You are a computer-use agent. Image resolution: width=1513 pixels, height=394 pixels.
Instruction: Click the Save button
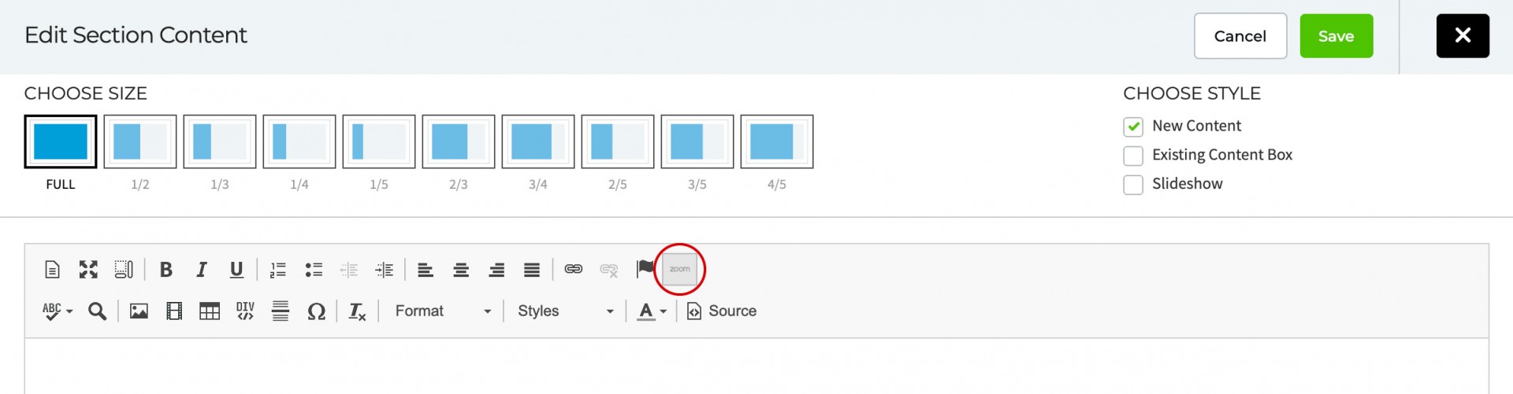1336,36
